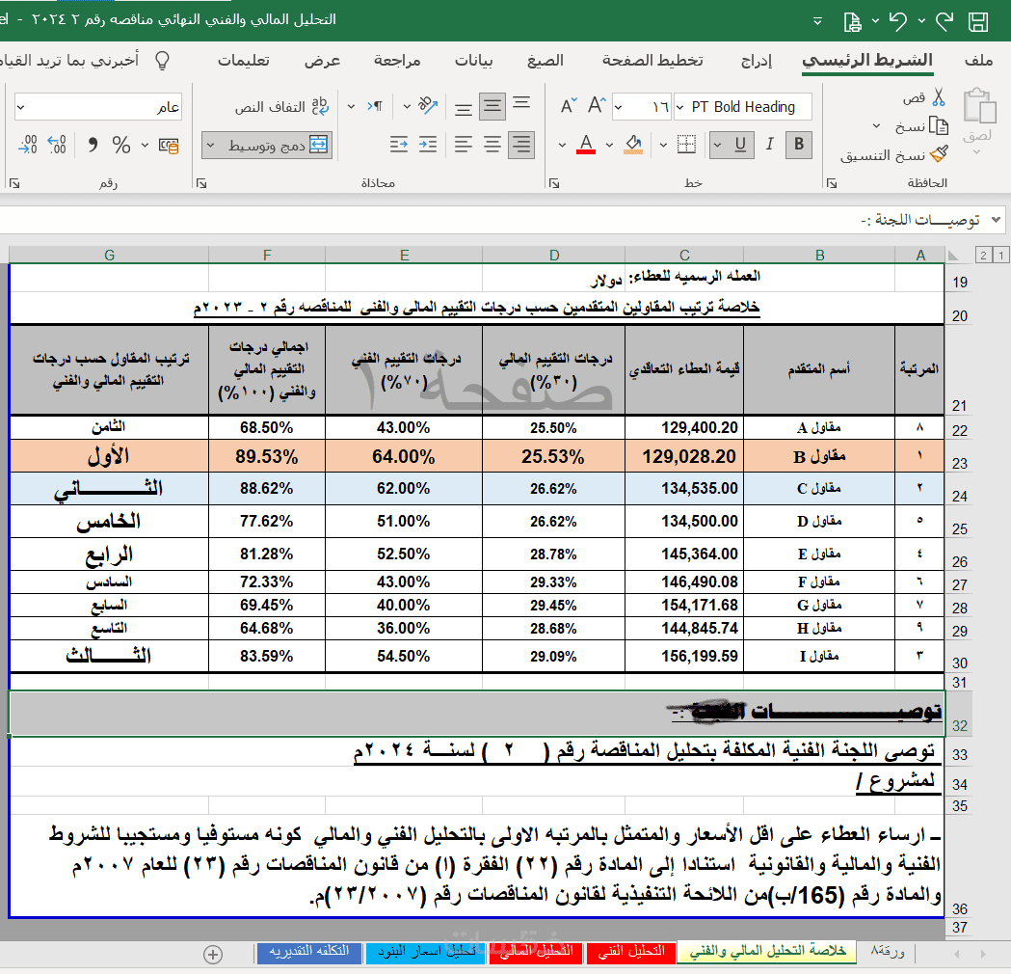This screenshot has width=1011, height=974.
Task: Toggle top vertical alignment
Action: pyautogui.click(x=521, y=103)
